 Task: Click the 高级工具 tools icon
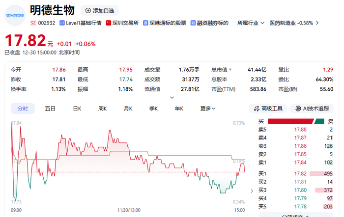257,108
